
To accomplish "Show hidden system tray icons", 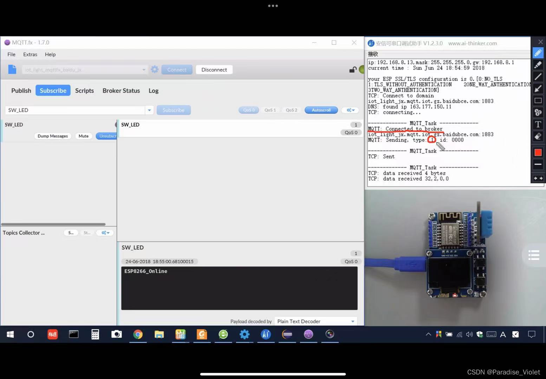I will pos(428,334).
